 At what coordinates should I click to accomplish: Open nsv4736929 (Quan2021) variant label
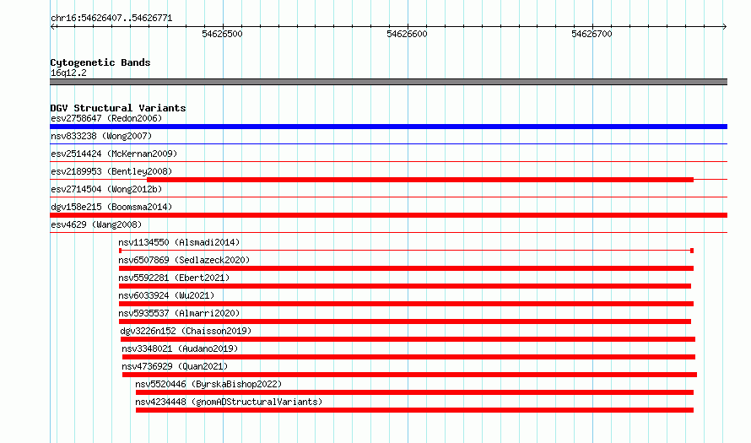[x=175, y=366]
